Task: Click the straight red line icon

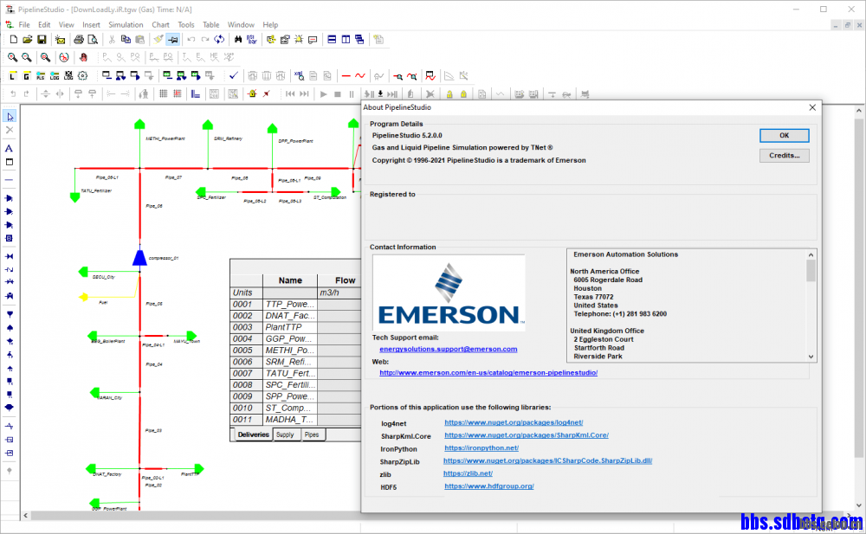Action: [346, 75]
